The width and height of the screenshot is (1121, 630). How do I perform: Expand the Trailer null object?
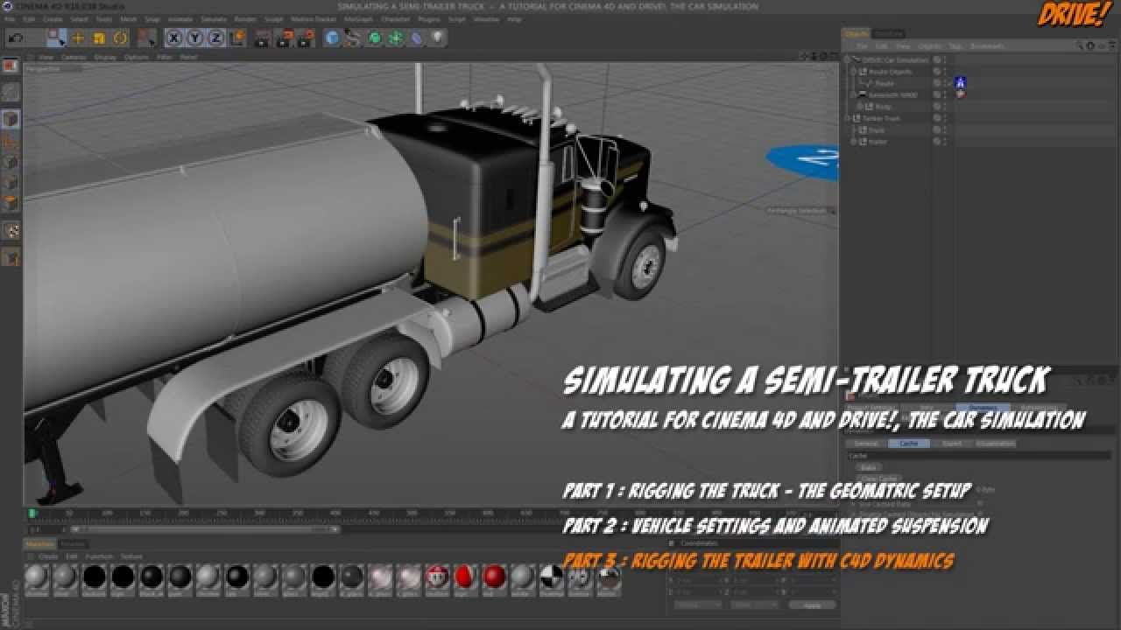coord(854,141)
